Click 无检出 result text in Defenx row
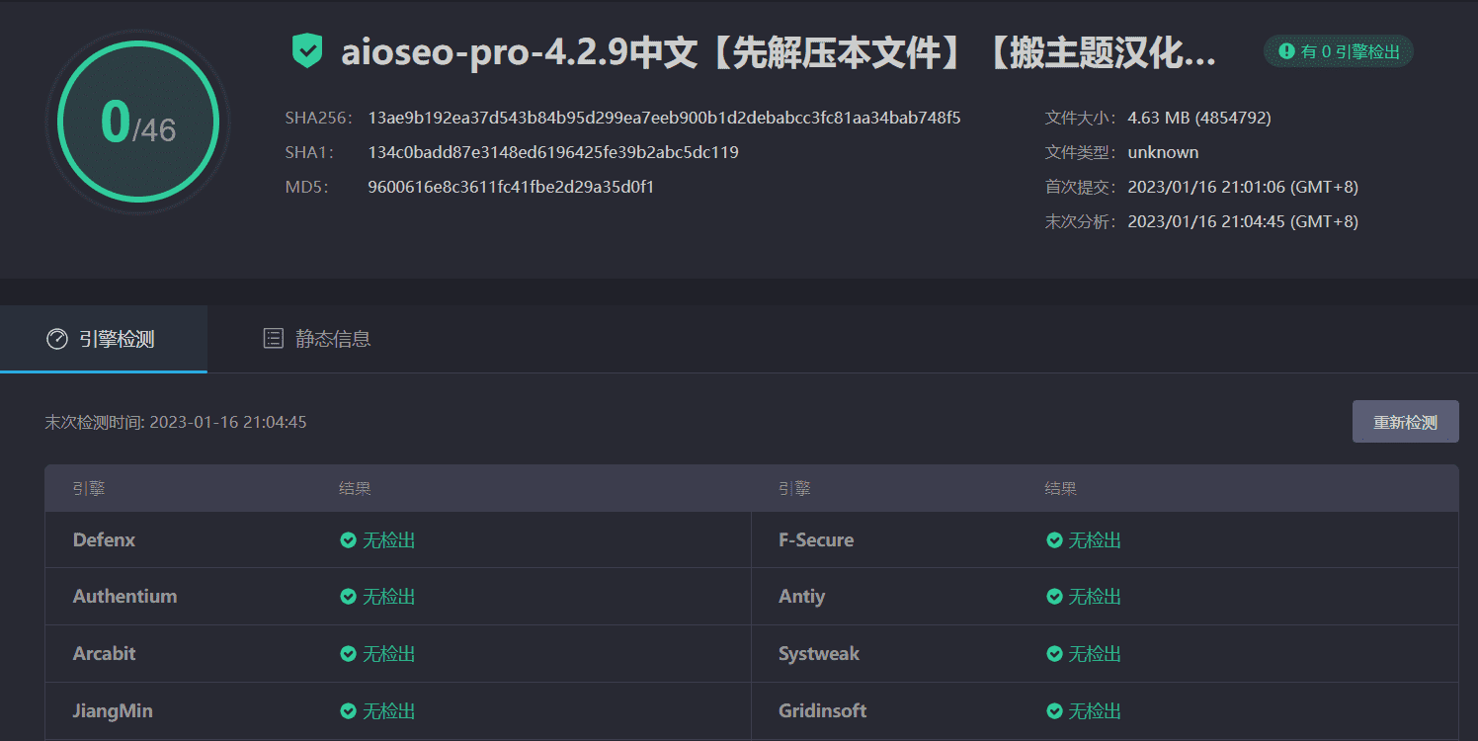The height and width of the screenshot is (741, 1478). (x=388, y=540)
